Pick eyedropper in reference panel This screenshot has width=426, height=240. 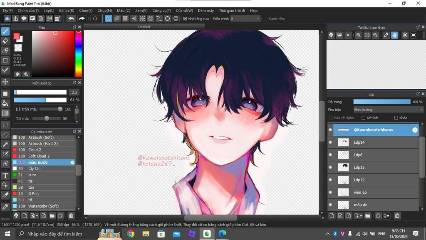(386, 35)
